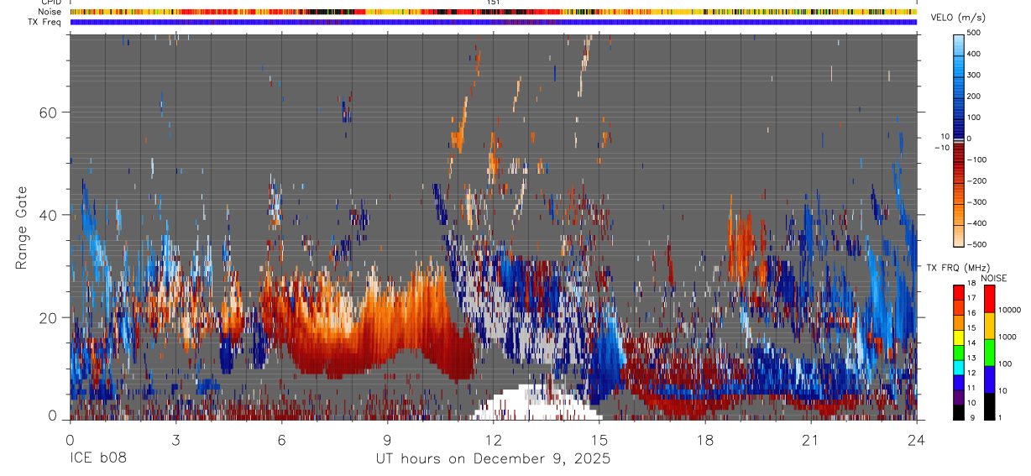1031x476 pixels.
Task: Select the 'Range Gate' y-axis label
Action: [x=22, y=228]
